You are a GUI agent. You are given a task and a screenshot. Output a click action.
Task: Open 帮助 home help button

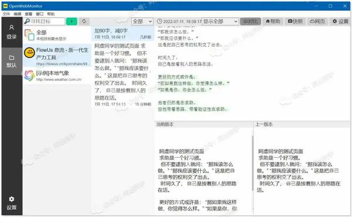pyautogui.click(x=273, y=21)
